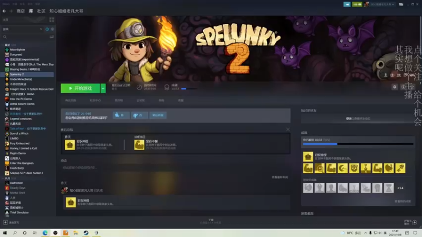The width and height of the screenshot is (422, 237).
Task: Close the post-game summary panel
Action: coord(288,130)
